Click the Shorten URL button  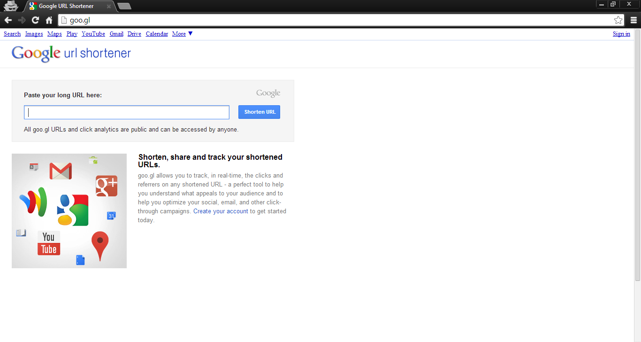pos(259,112)
